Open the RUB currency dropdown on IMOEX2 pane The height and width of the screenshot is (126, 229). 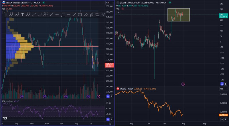[x=224, y=89]
